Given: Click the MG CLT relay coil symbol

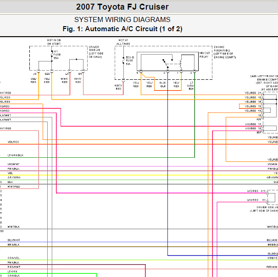Looking at the screenshot, I should click(181, 64).
